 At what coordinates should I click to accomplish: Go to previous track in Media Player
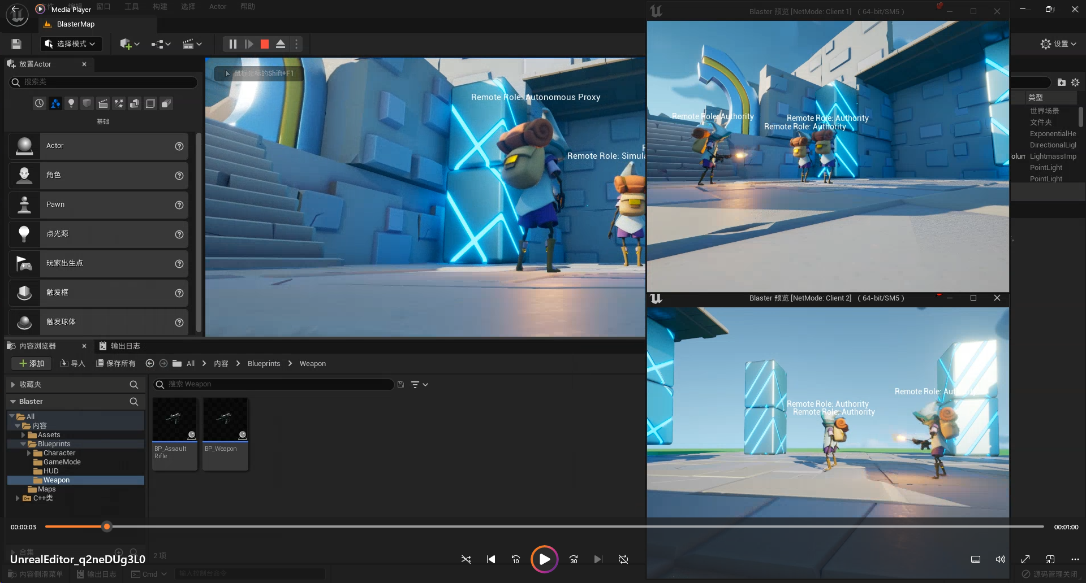tap(491, 559)
